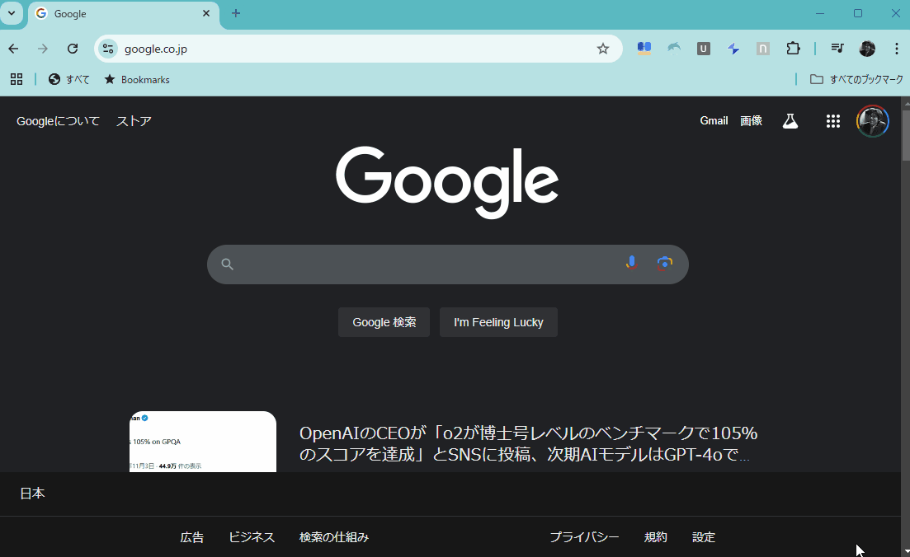
Task: Close the Google tab
Action: 206,13
